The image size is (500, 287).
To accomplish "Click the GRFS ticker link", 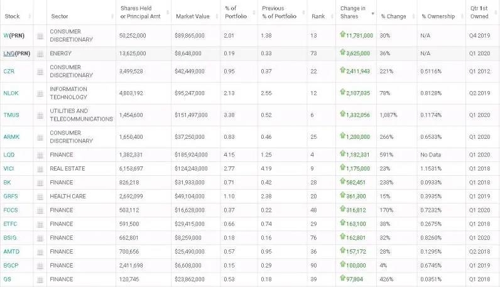I will tap(11, 197).
